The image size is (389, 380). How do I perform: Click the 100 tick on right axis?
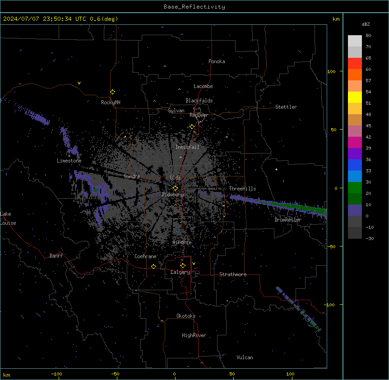click(331, 71)
